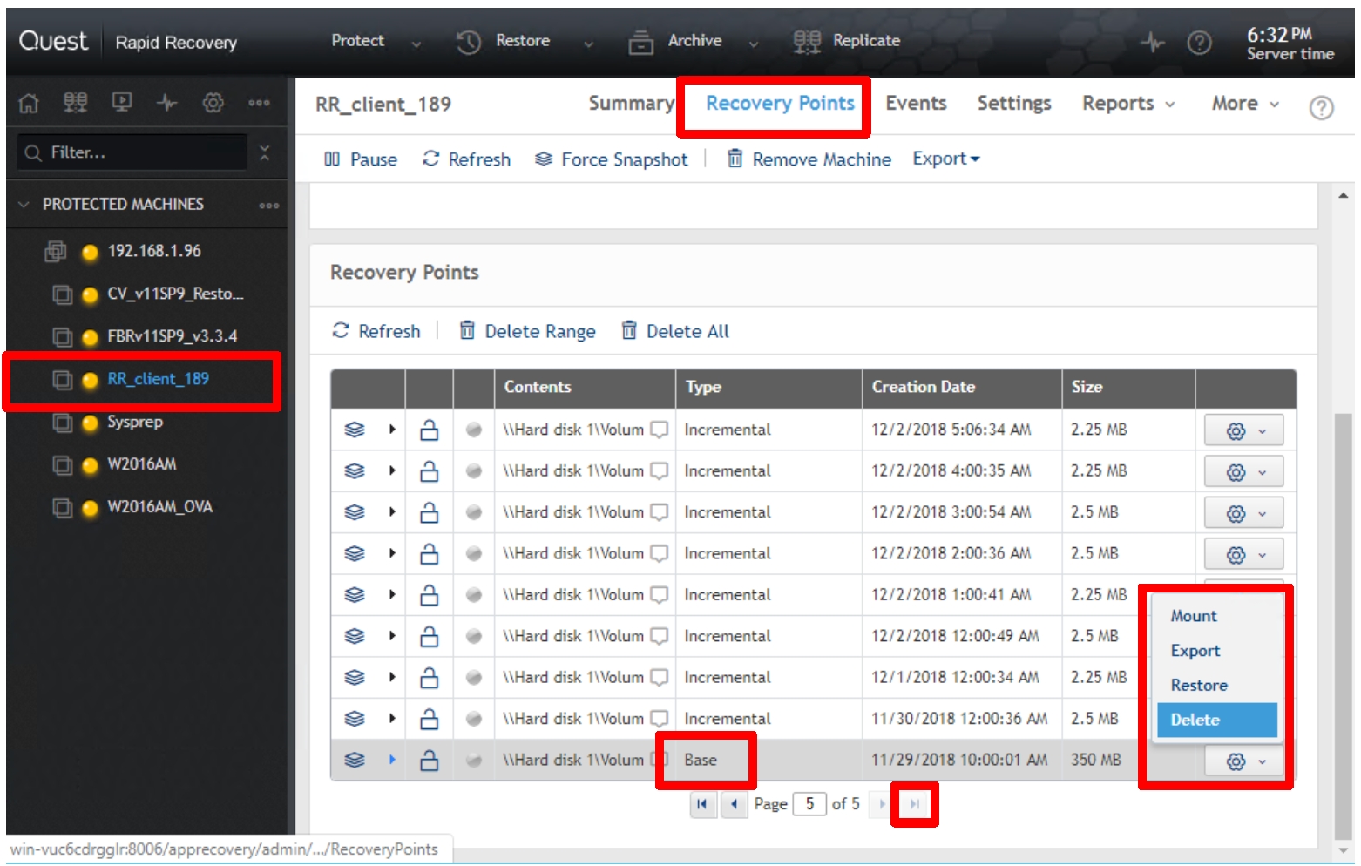
Task: Click the Restore clock icon in top bar
Action: pyautogui.click(x=469, y=42)
